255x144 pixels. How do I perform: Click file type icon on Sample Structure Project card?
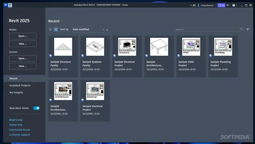pos(115,56)
